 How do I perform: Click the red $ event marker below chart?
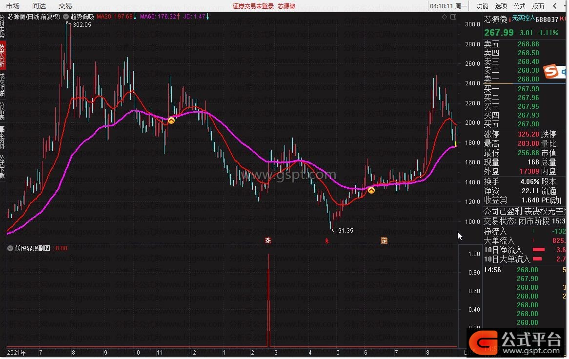pyautogui.click(x=326, y=240)
